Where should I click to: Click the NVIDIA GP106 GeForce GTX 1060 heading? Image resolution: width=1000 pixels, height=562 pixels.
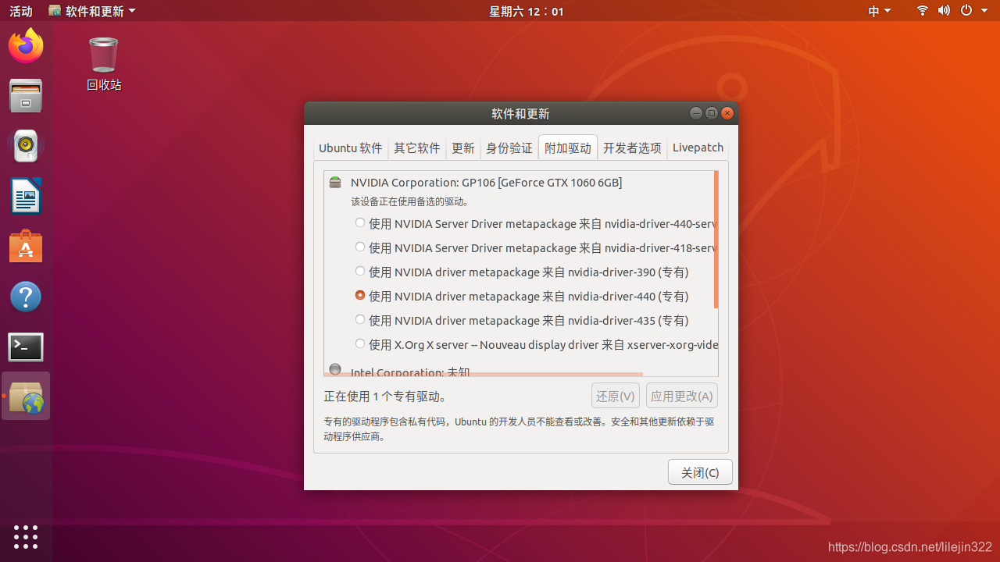(486, 183)
